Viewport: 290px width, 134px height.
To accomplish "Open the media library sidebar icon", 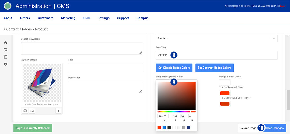I will (5, 57).
